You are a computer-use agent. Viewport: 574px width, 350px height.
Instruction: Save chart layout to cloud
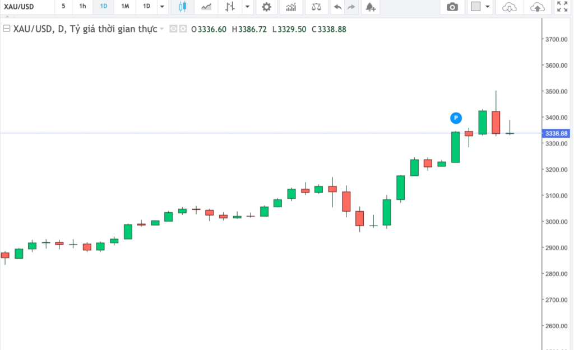tap(537, 7)
